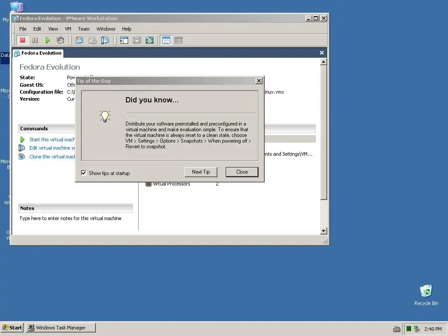Click the Version label
448x336 pixels.
pos(30,99)
